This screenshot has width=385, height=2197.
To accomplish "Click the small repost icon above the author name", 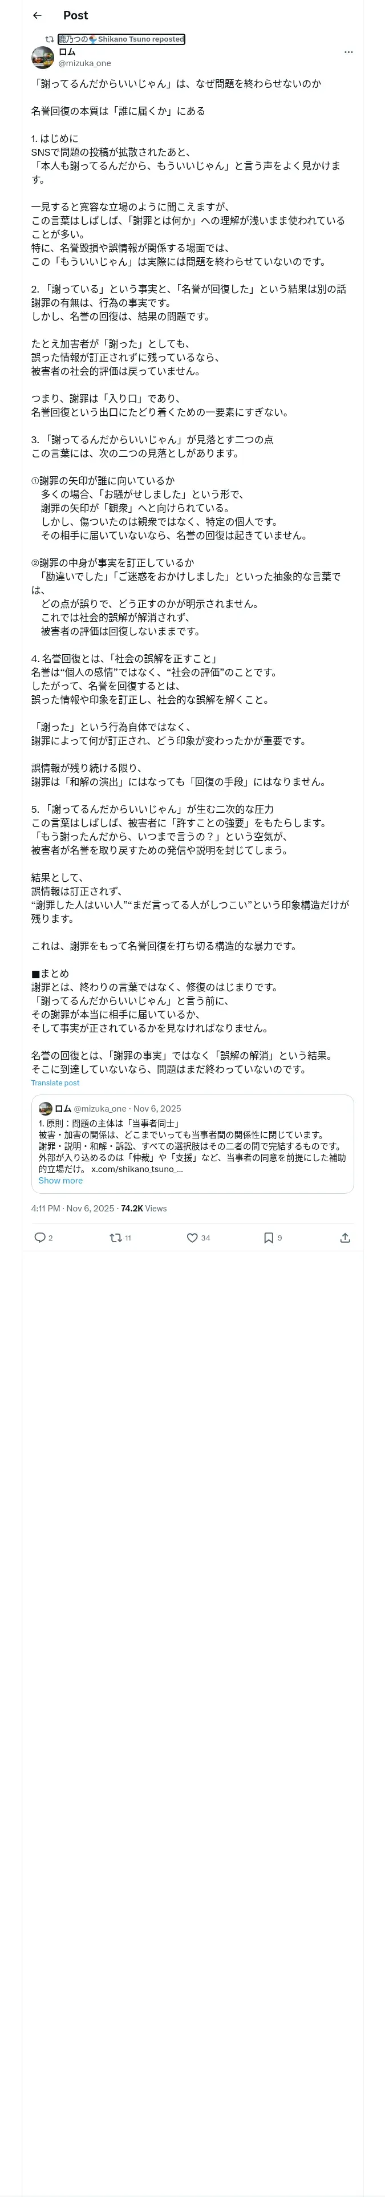I will 50,39.
